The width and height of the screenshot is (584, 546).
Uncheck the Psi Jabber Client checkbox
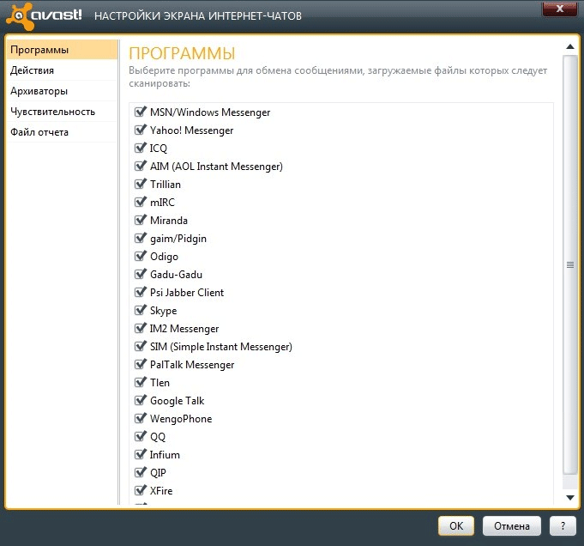140,292
